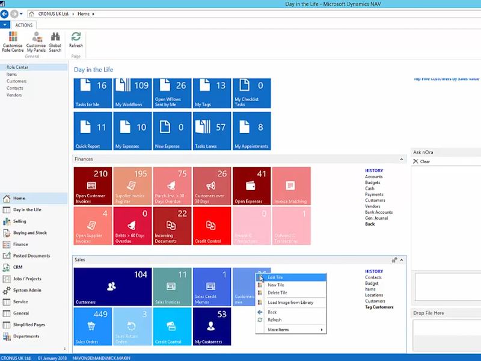Launch Global Search binoculars icon
This screenshot has width=481, height=361.
55,42
